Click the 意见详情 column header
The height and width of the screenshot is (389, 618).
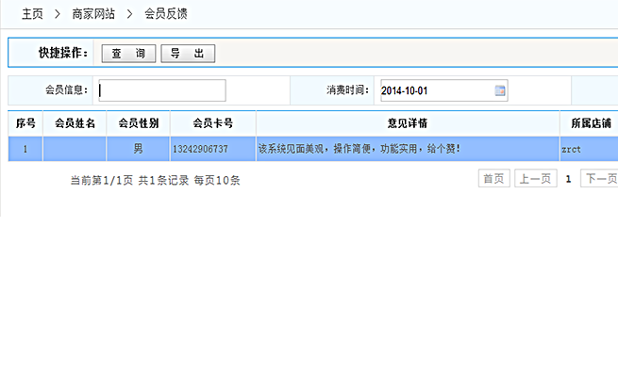407,123
